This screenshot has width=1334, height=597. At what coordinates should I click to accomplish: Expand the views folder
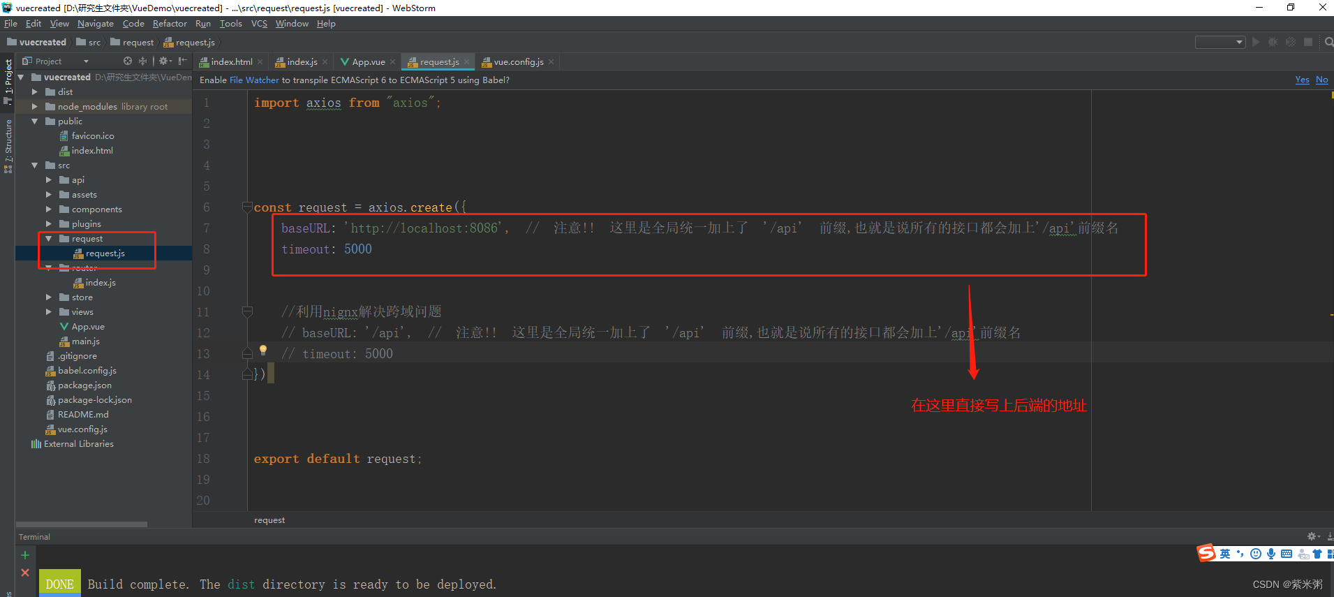coord(49,312)
